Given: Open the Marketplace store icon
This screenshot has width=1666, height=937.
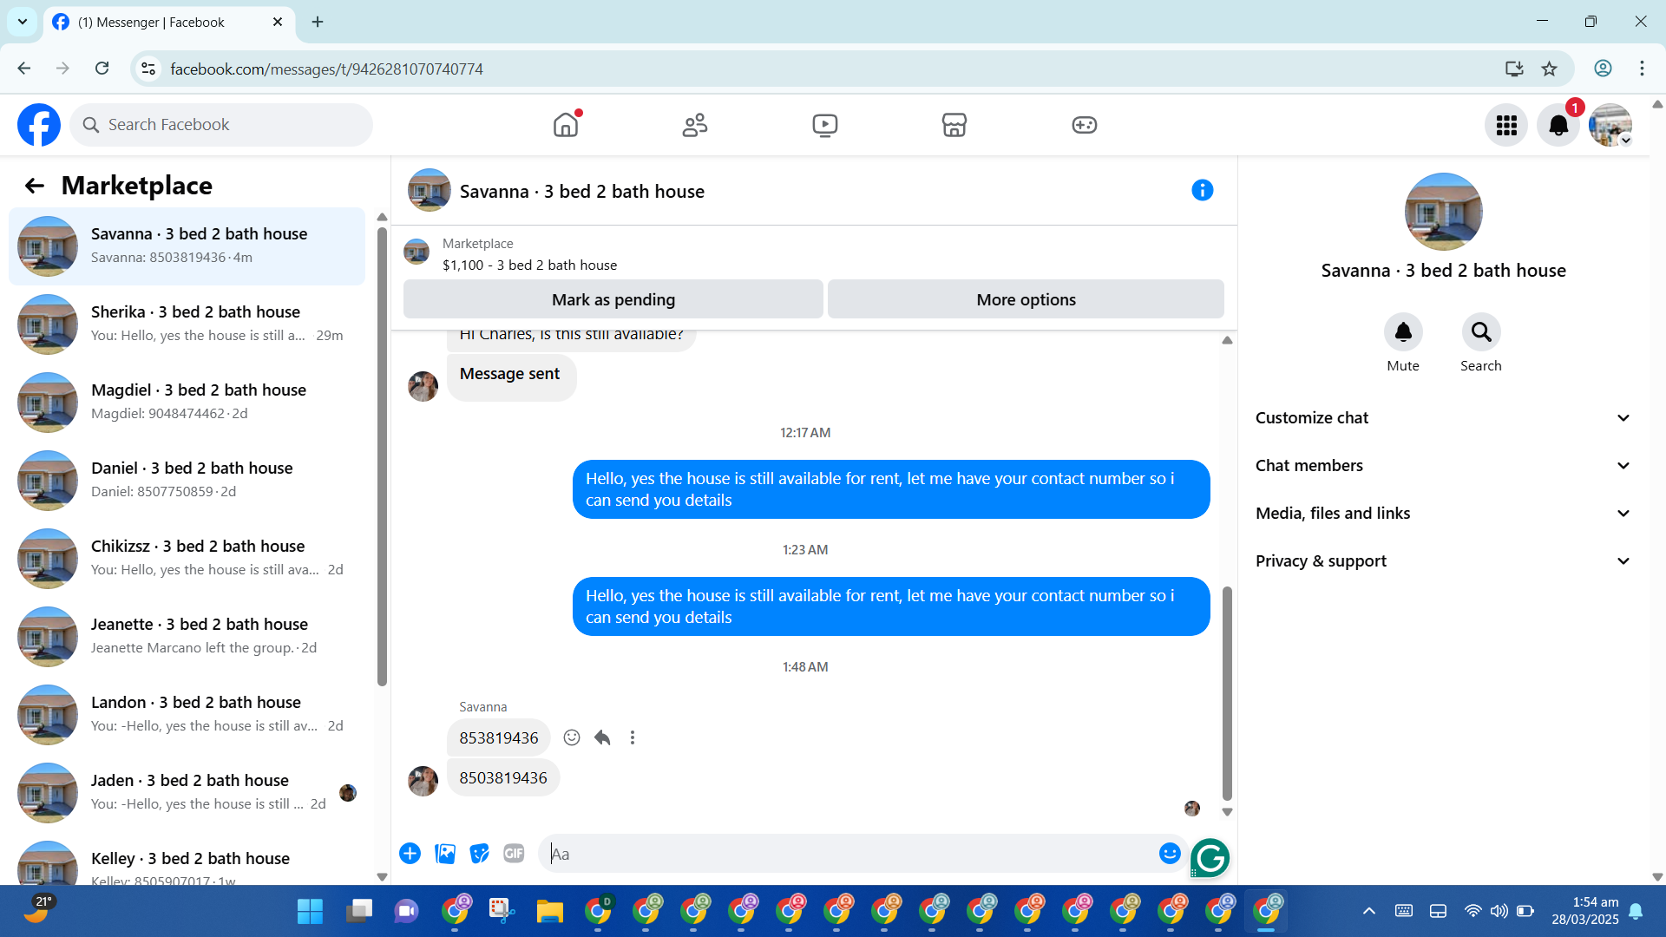Looking at the screenshot, I should click(954, 125).
